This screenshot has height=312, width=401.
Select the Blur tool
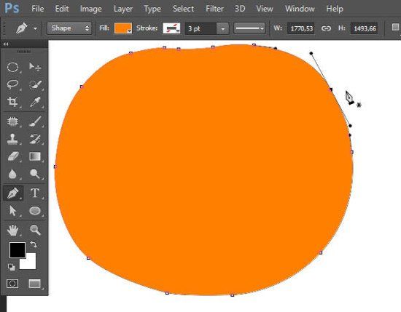[x=13, y=174]
